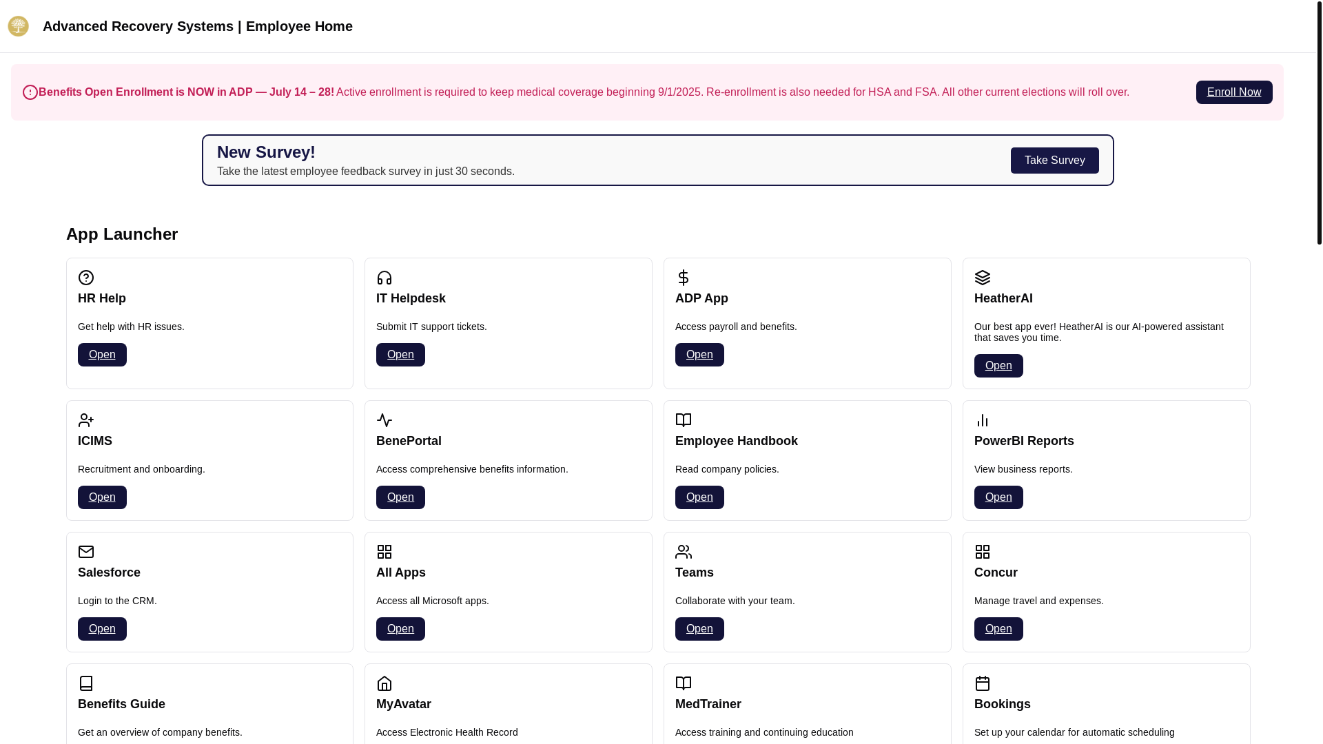Click 'Access comprehensive benefits information.' text
The image size is (1323, 744).
coord(472,469)
